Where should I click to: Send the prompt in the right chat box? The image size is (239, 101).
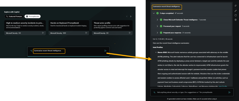229,92
